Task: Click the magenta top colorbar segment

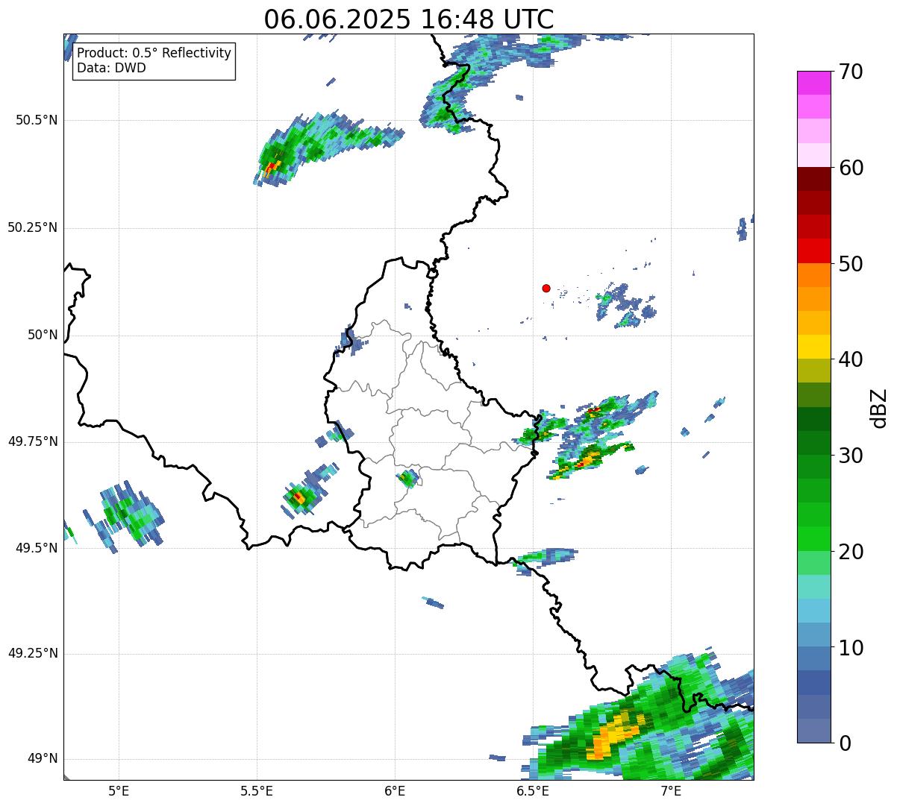Action: 813,83
